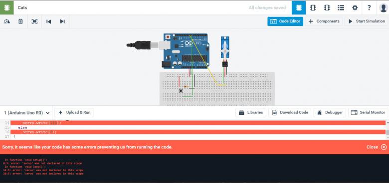Image resolution: width=389 pixels, height=183 pixels.
Task: Click Upload & Run
Action: pyautogui.click(x=74, y=112)
